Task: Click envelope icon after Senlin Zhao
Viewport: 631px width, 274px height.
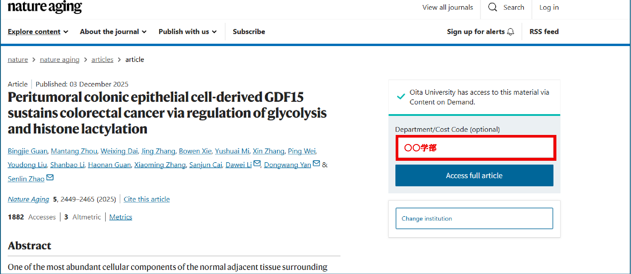Action: (50, 177)
